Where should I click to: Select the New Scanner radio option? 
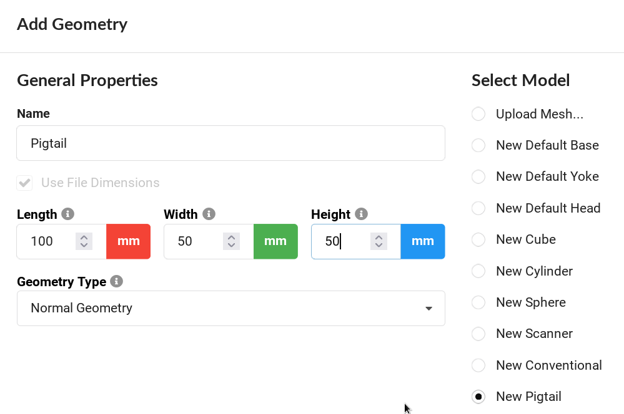pyautogui.click(x=478, y=334)
